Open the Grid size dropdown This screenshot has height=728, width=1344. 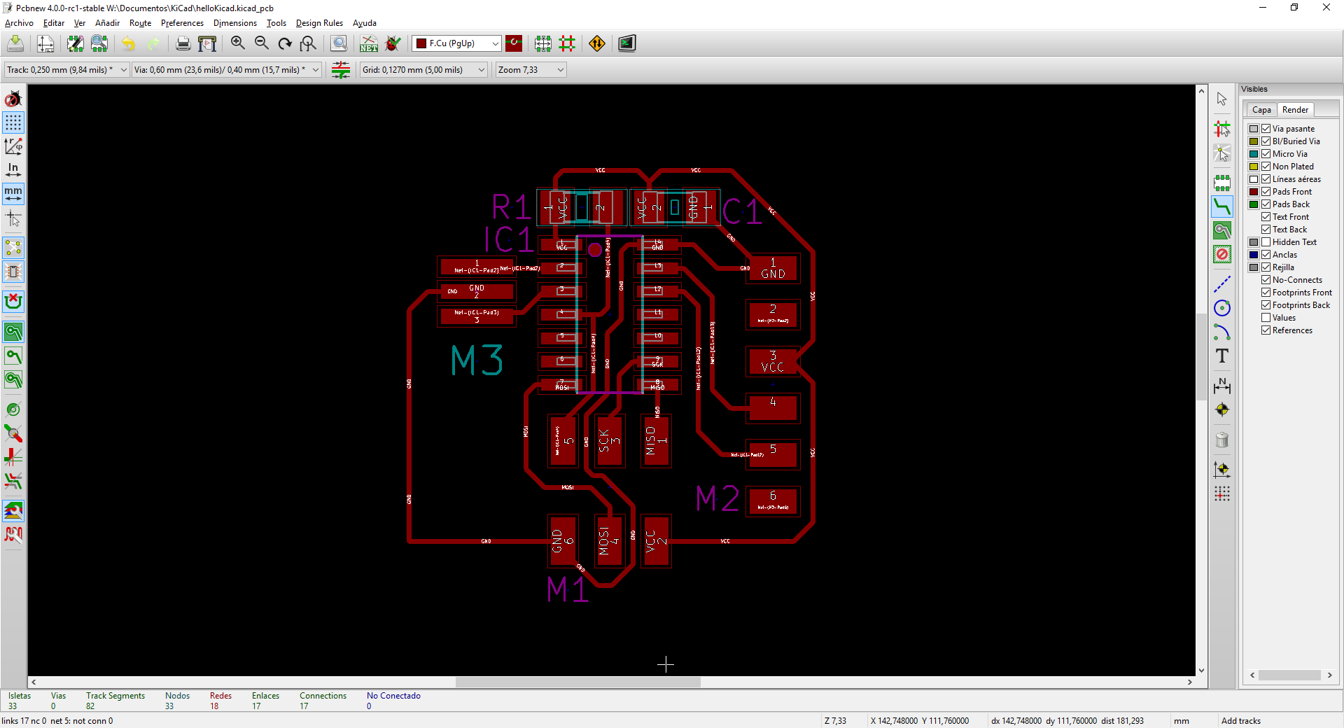point(423,70)
